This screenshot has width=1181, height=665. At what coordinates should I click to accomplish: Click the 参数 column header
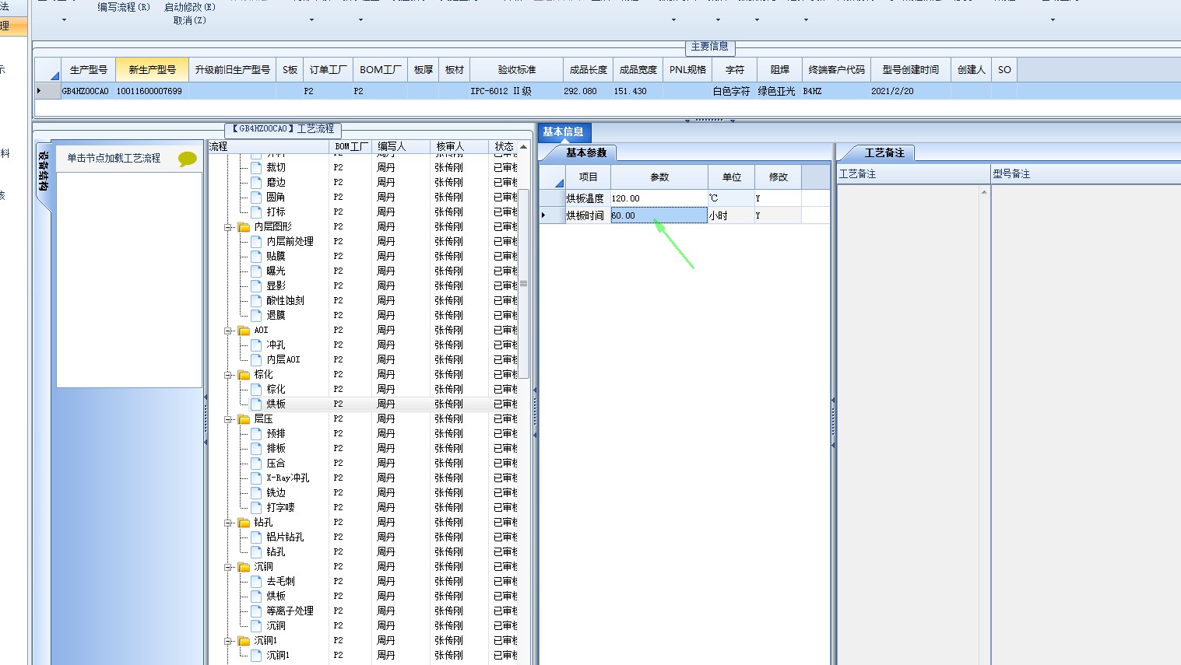coord(659,177)
